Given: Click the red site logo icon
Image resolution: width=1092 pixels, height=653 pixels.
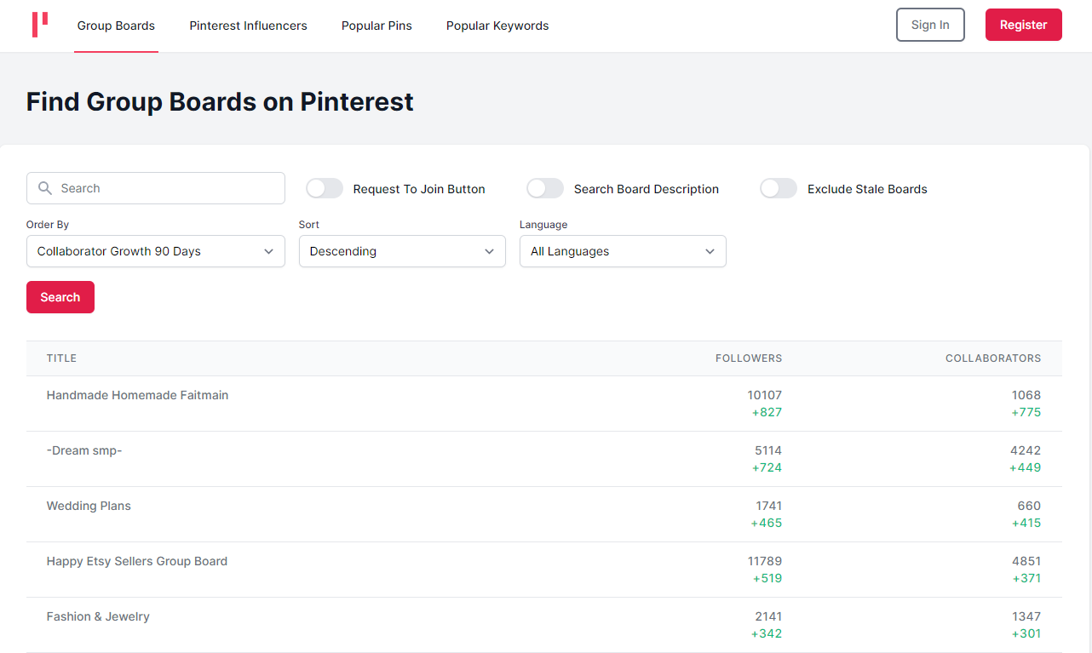Looking at the screenshot, I should (x=39, y=25).
